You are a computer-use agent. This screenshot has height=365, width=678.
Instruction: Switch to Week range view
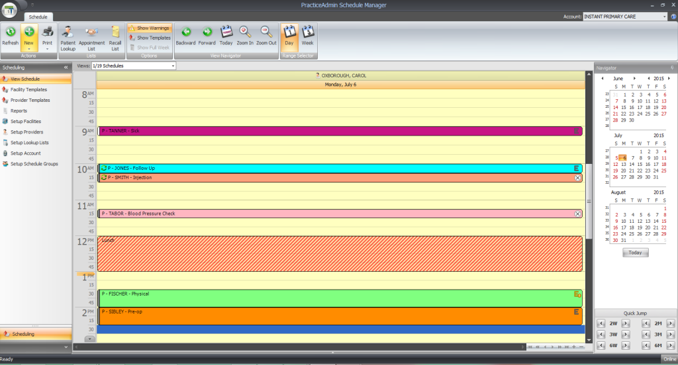(307, 35)
